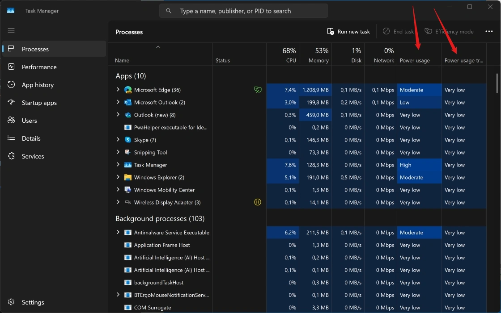Click the Settings gear icon

point(12,302)
